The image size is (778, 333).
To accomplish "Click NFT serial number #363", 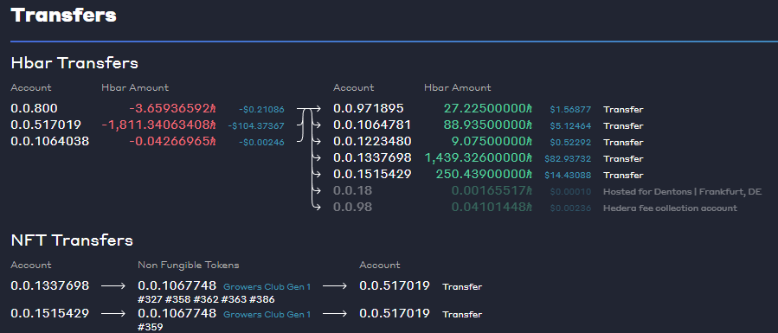I will click(234, 299).
